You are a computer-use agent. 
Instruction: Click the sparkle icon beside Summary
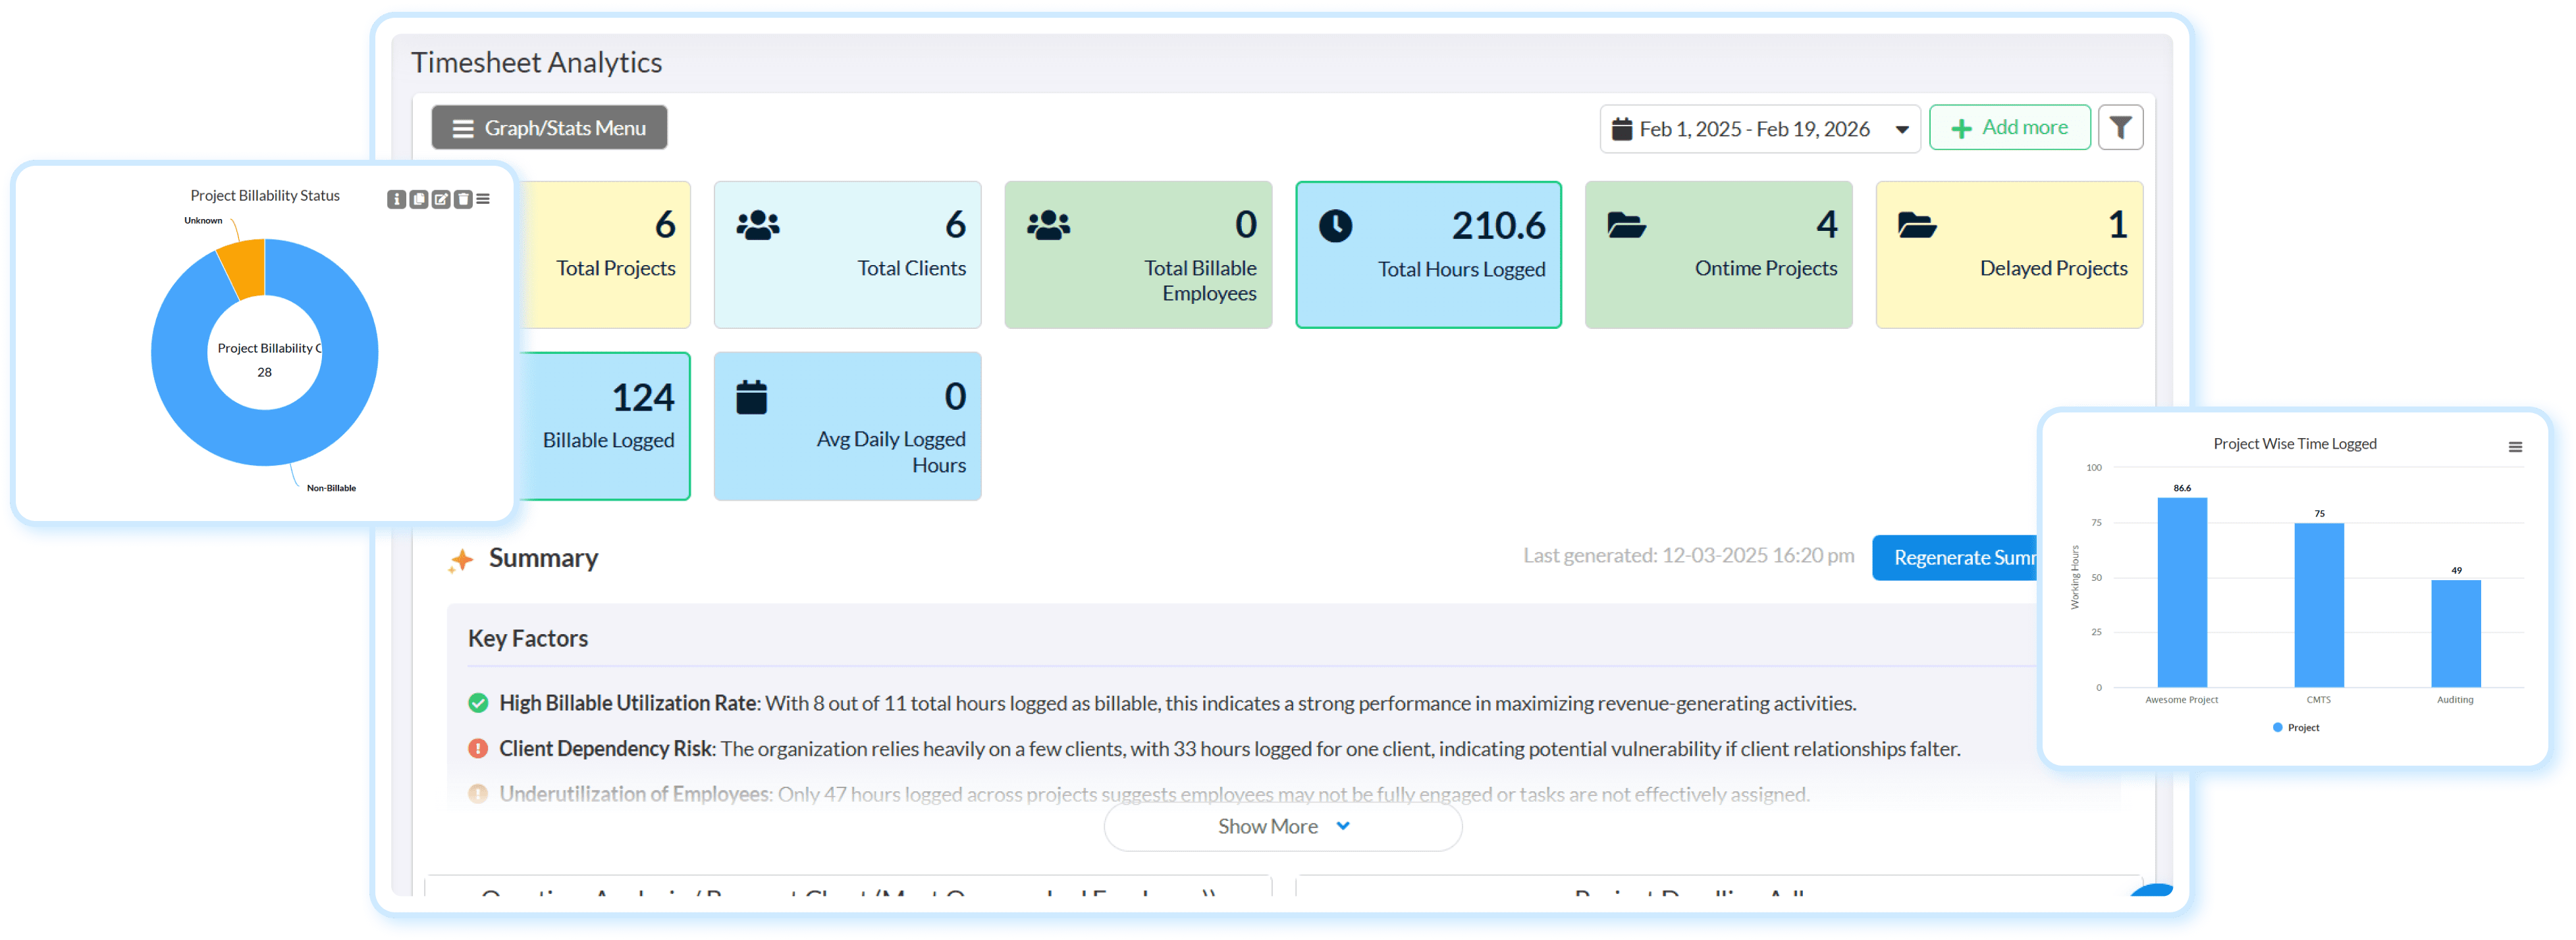(x=460, y=560)
